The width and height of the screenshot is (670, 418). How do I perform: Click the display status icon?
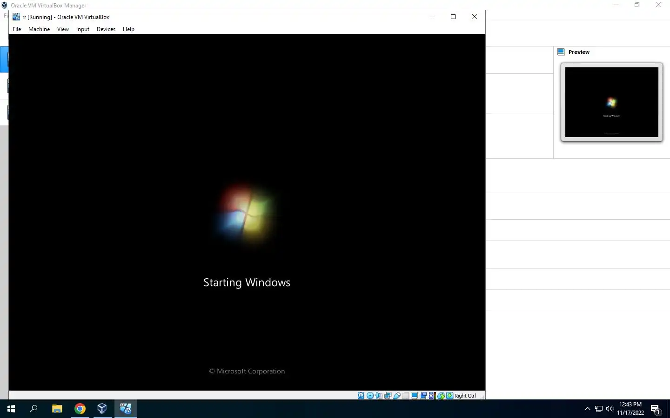(x=414, y=396)
